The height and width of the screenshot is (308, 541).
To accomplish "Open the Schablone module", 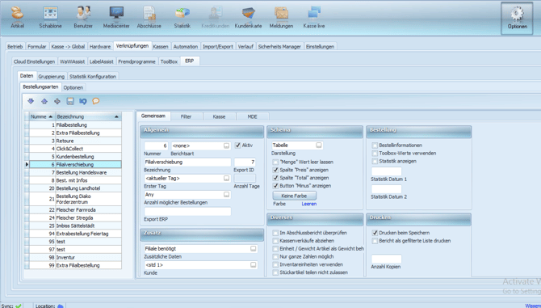I will [50, 18].
